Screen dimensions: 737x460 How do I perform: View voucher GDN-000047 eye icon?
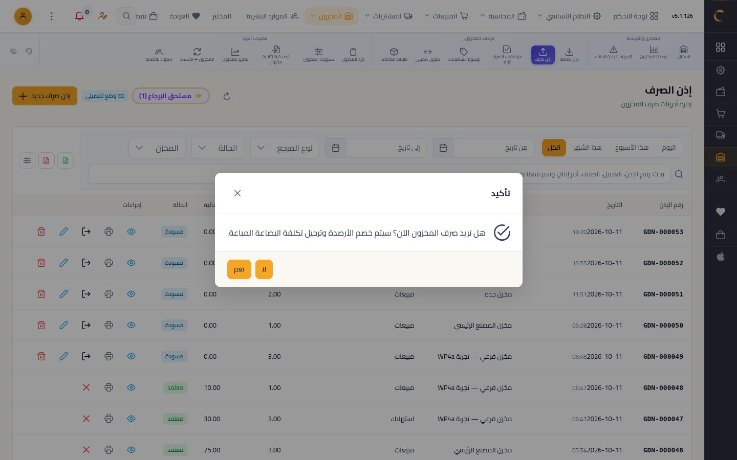(x=131, y=419)
